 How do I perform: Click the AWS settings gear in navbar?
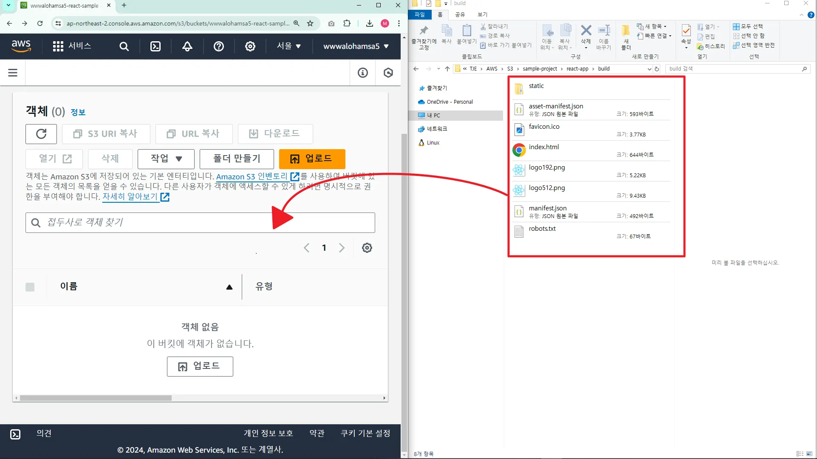pos(250,46)
